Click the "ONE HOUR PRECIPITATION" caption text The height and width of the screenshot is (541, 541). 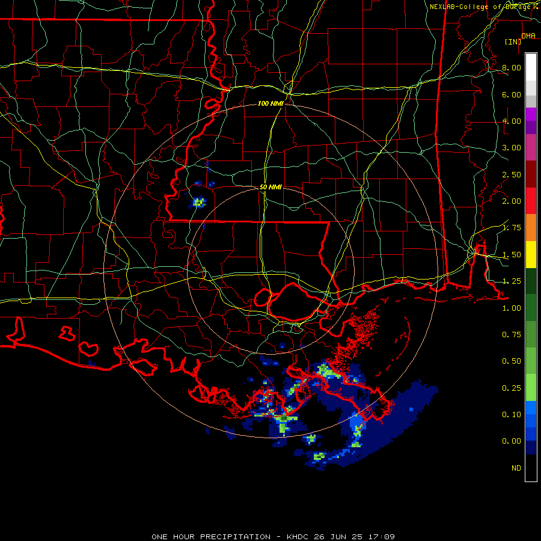[x=211, y=537]
